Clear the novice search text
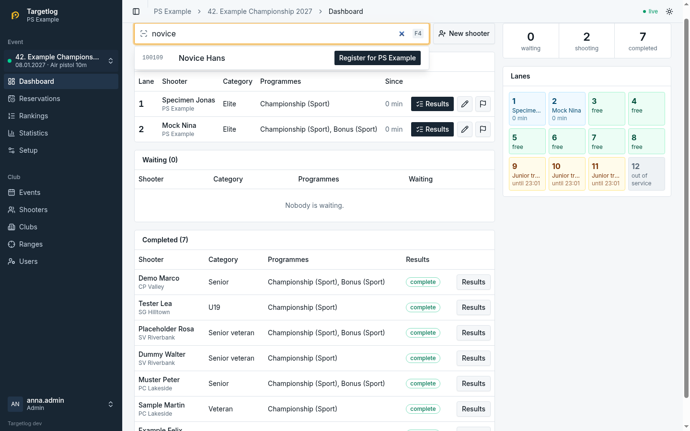Screen dimensions: 690x431 click(x=402, y=34)
